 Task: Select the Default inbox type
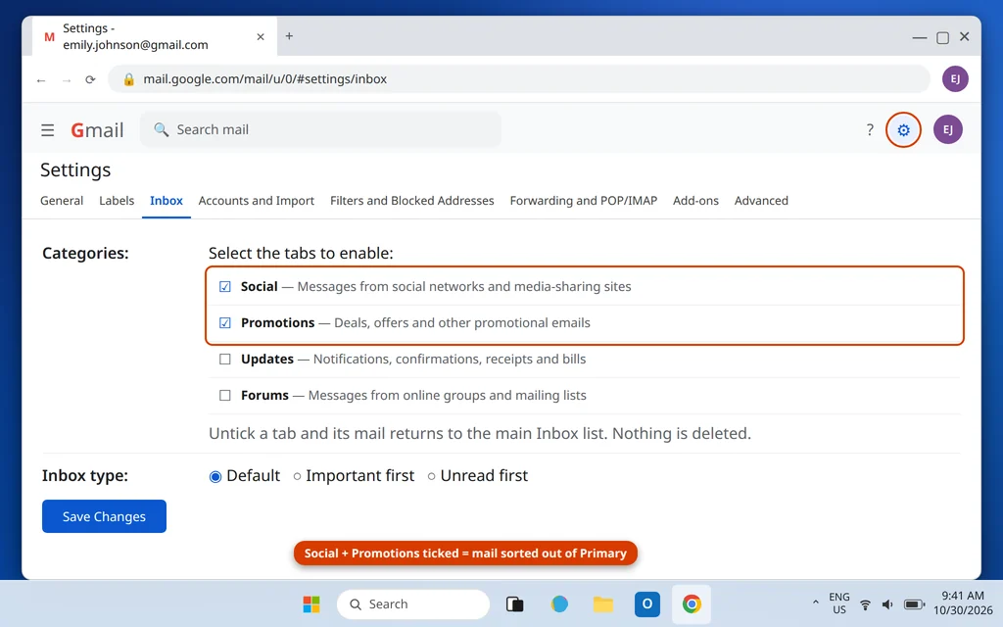coord(215,476)
